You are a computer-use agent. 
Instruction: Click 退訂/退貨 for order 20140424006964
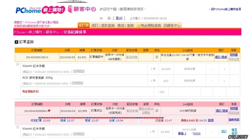point(222,110)
